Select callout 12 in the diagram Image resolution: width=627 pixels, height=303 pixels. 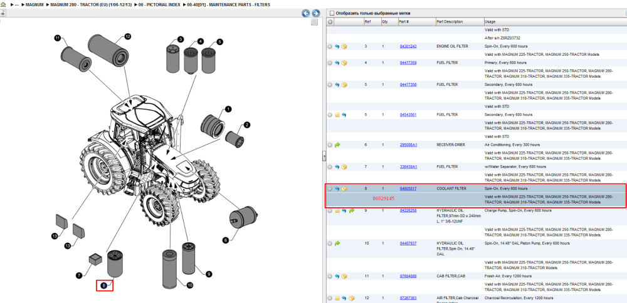[127, 36]
